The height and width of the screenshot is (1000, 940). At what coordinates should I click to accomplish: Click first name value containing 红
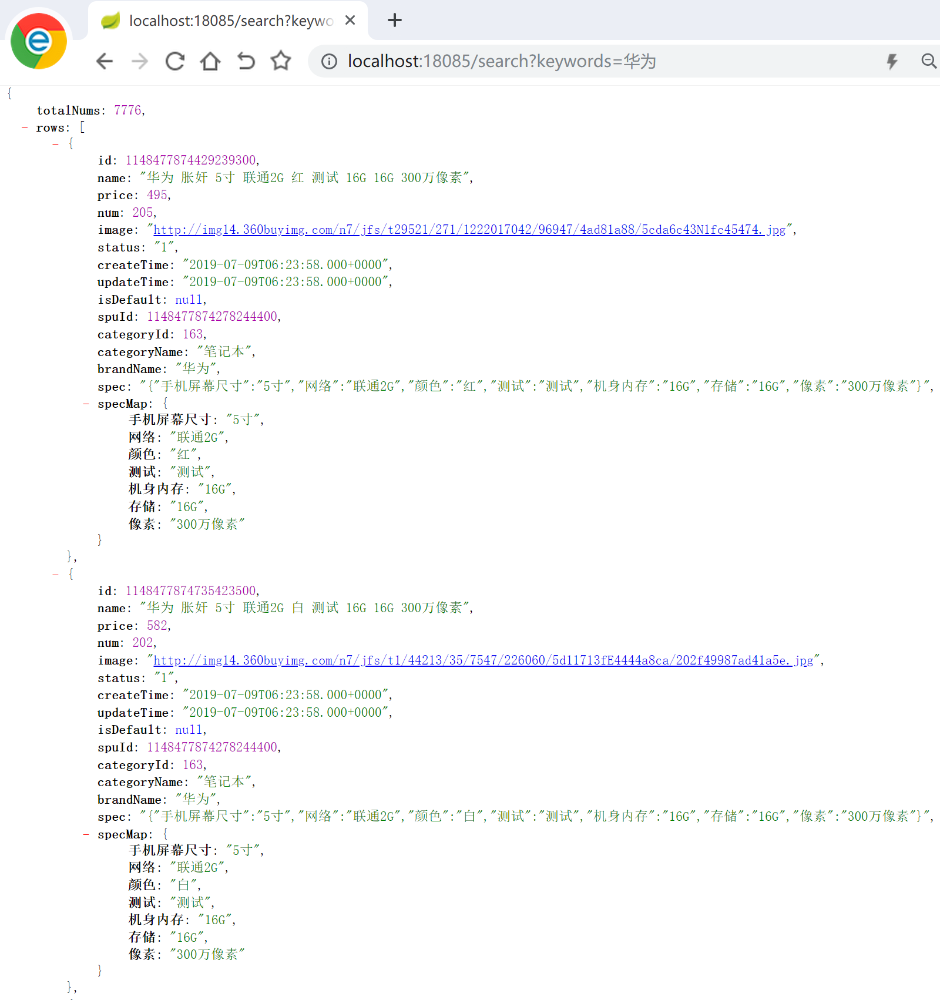305,177
